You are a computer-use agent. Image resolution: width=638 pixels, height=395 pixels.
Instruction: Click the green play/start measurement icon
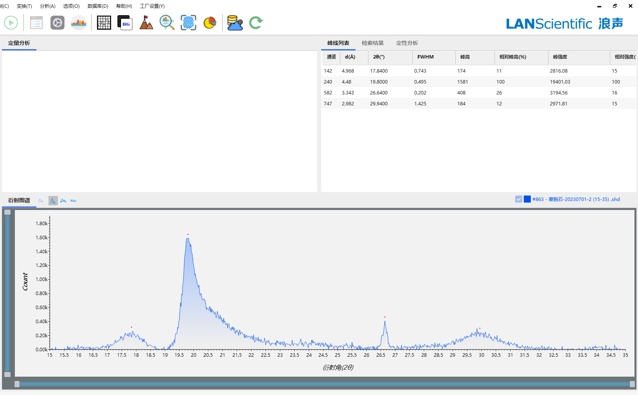click(x=11, y=23)
